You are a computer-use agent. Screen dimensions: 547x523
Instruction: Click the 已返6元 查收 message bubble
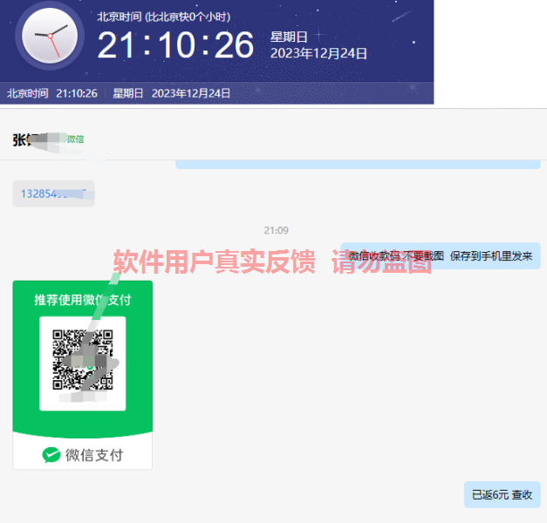point(502,494)
